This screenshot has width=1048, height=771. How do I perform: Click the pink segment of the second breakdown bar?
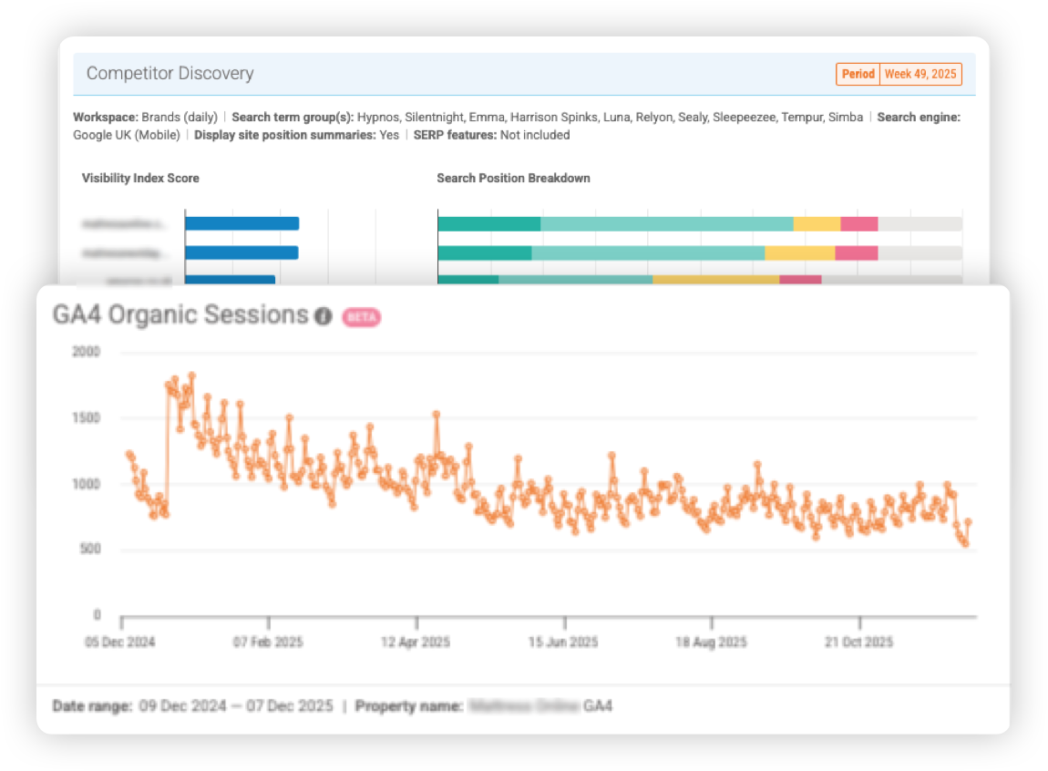tap(855, 251)
